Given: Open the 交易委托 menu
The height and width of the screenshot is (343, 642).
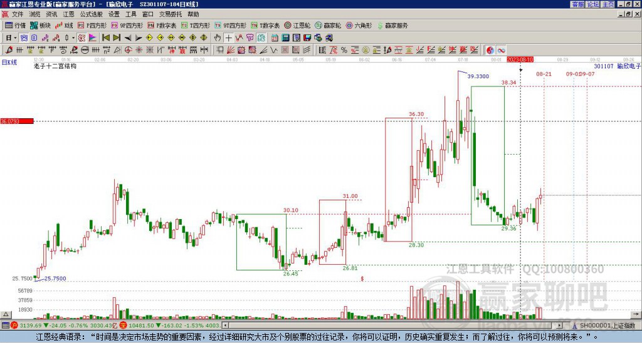Looking at the screenshot, I should pyautogui.click(x=171, y=14).
